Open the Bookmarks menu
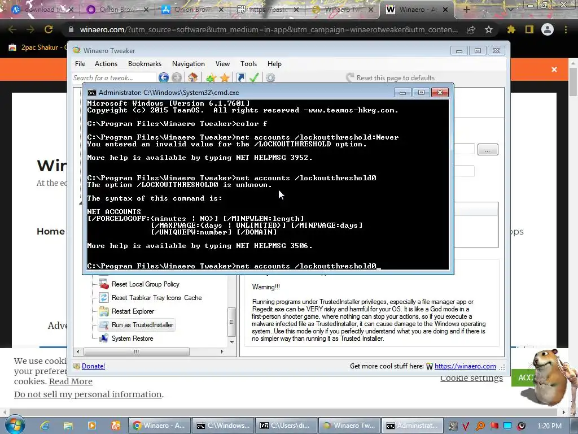This screenshot has width=578, height=434. coord(144,64)
